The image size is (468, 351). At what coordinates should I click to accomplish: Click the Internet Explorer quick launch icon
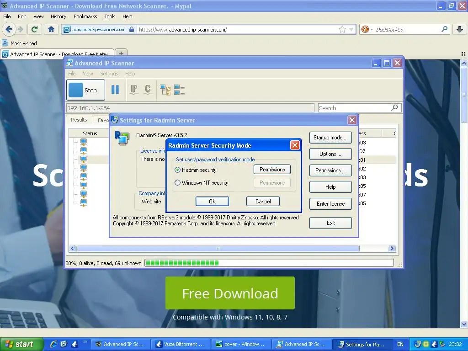53,344
